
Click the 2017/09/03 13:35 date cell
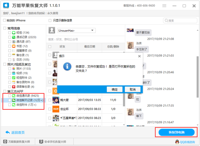[89, 100]
